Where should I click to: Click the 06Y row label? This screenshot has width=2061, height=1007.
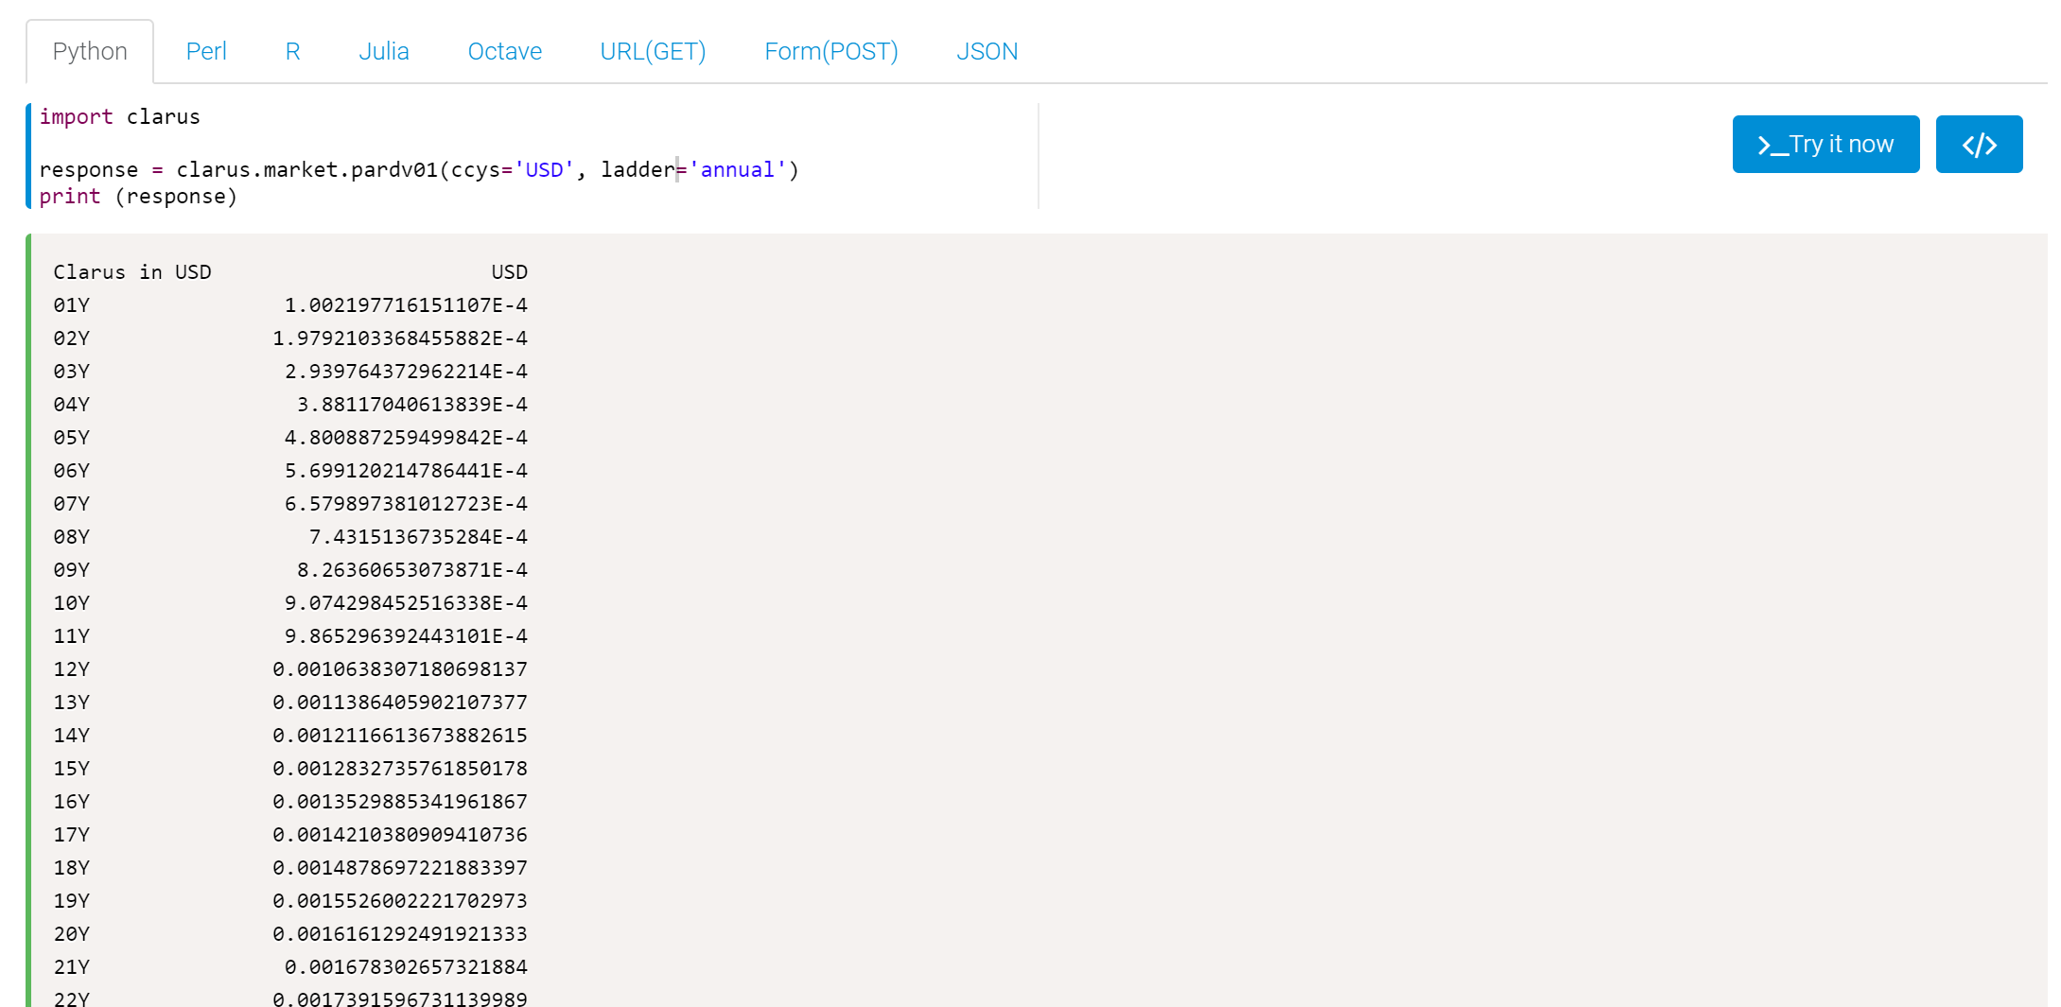pos(72,471)
